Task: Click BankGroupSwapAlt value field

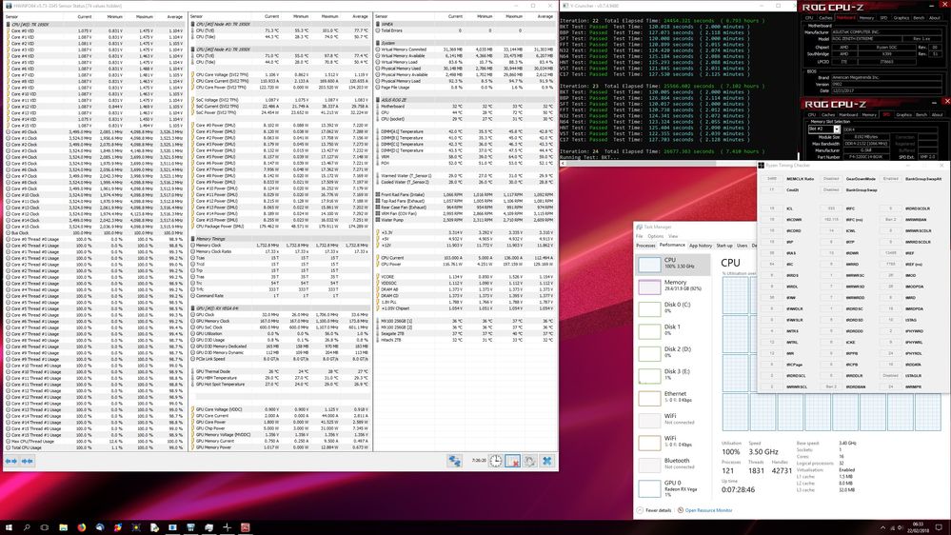Action: pyautogui.click(x=890, y=179)
